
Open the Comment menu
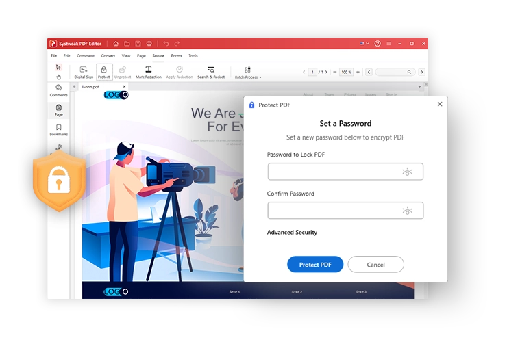(x=86, y=56)
